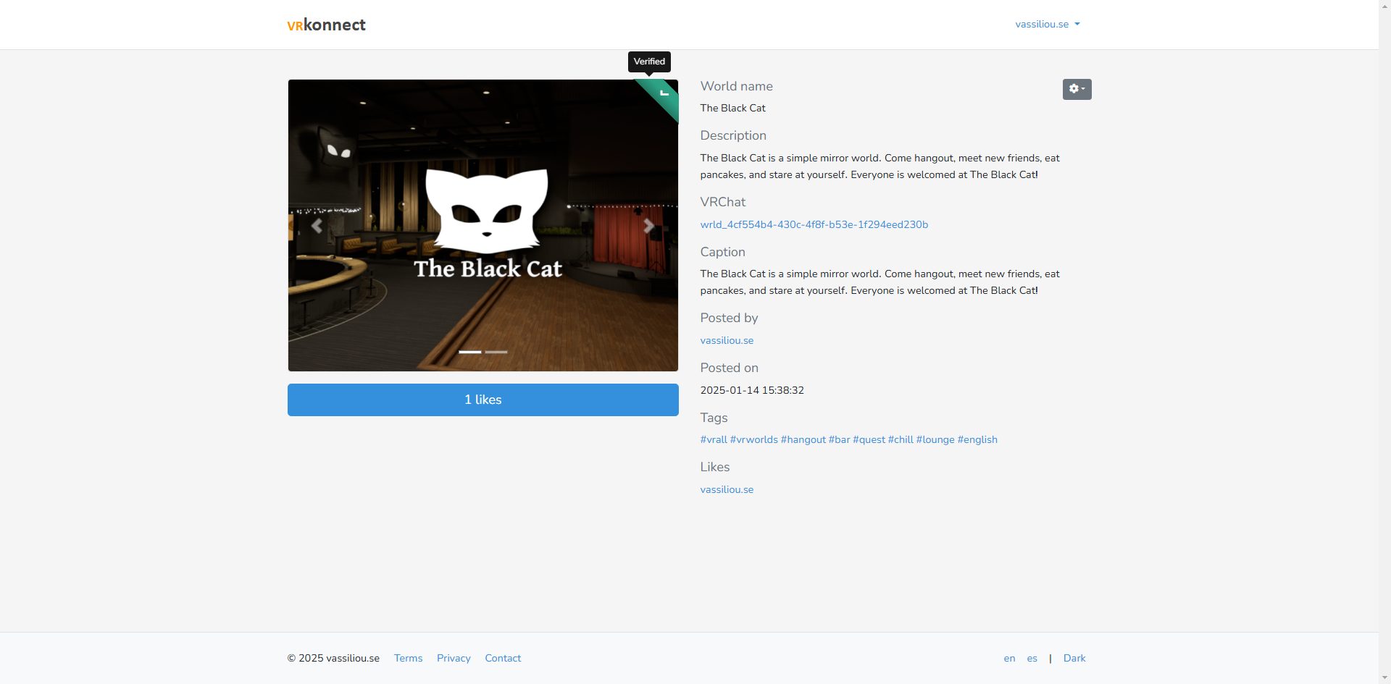Toggle the Dark theme

pyautogui.click(x=1074, y=658)
